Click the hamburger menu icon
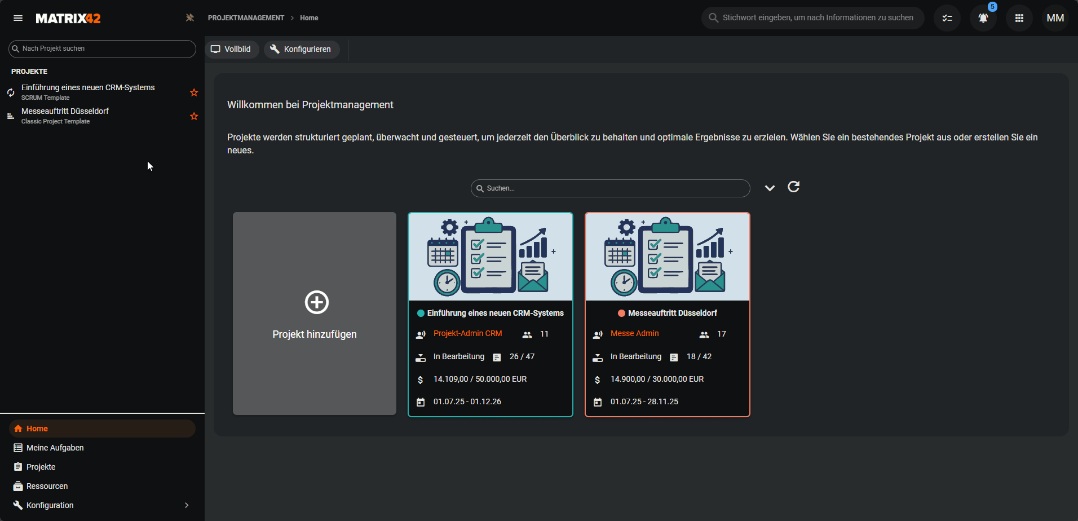Image resolution: width=1078 pixels, height=521 pixels. pyautogui.click(x=18, y=18)
